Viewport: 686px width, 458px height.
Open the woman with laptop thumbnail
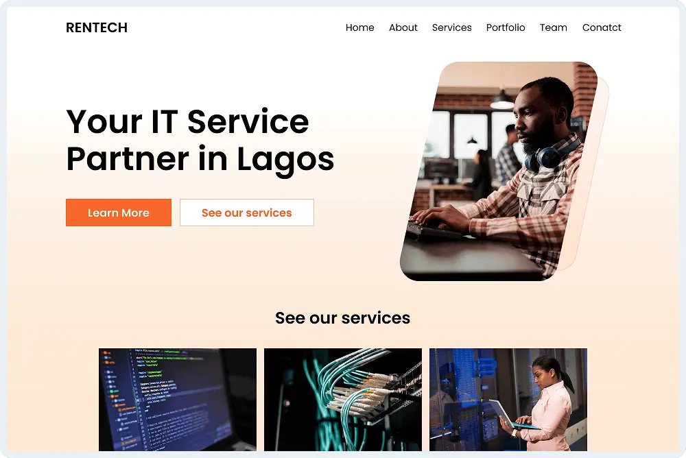[508, 400]
